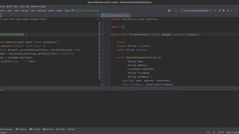Click the 'super' call on line 17
This screenshot has height=134, width=239.
click(125, 81)
